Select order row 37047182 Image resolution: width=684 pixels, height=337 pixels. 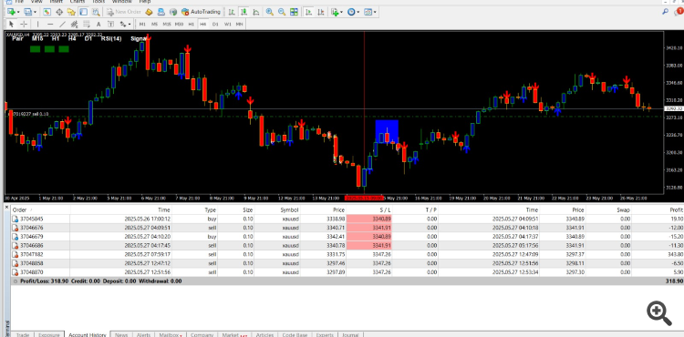click(347, 254)
